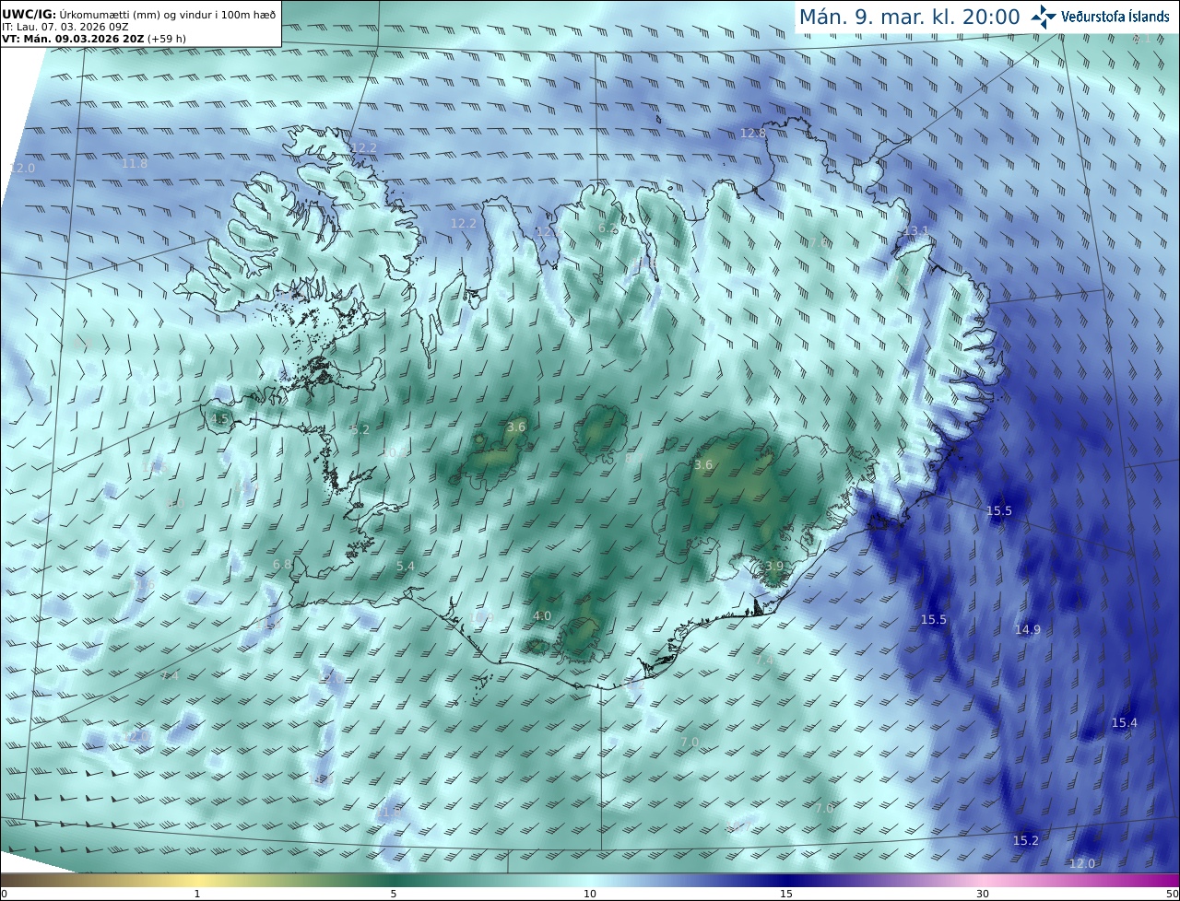Image resolution: width=1180 pixels, height=901 pixels.
Task: Click the 15.4 value on the map
Action: (x=1125, y=722)
